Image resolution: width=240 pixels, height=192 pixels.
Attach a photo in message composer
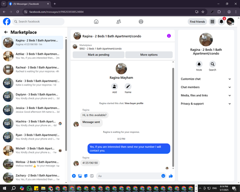(x=80, y=176)
